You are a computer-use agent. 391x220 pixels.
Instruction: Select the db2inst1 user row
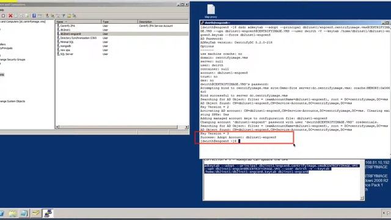122,30
